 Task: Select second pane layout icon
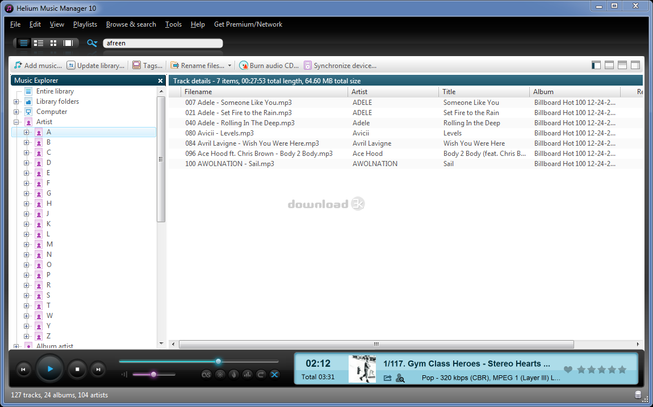pos(609,65)
